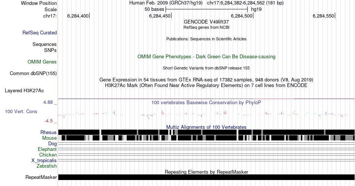Select the Common dbSNP(155) track label

pos(33,73)
